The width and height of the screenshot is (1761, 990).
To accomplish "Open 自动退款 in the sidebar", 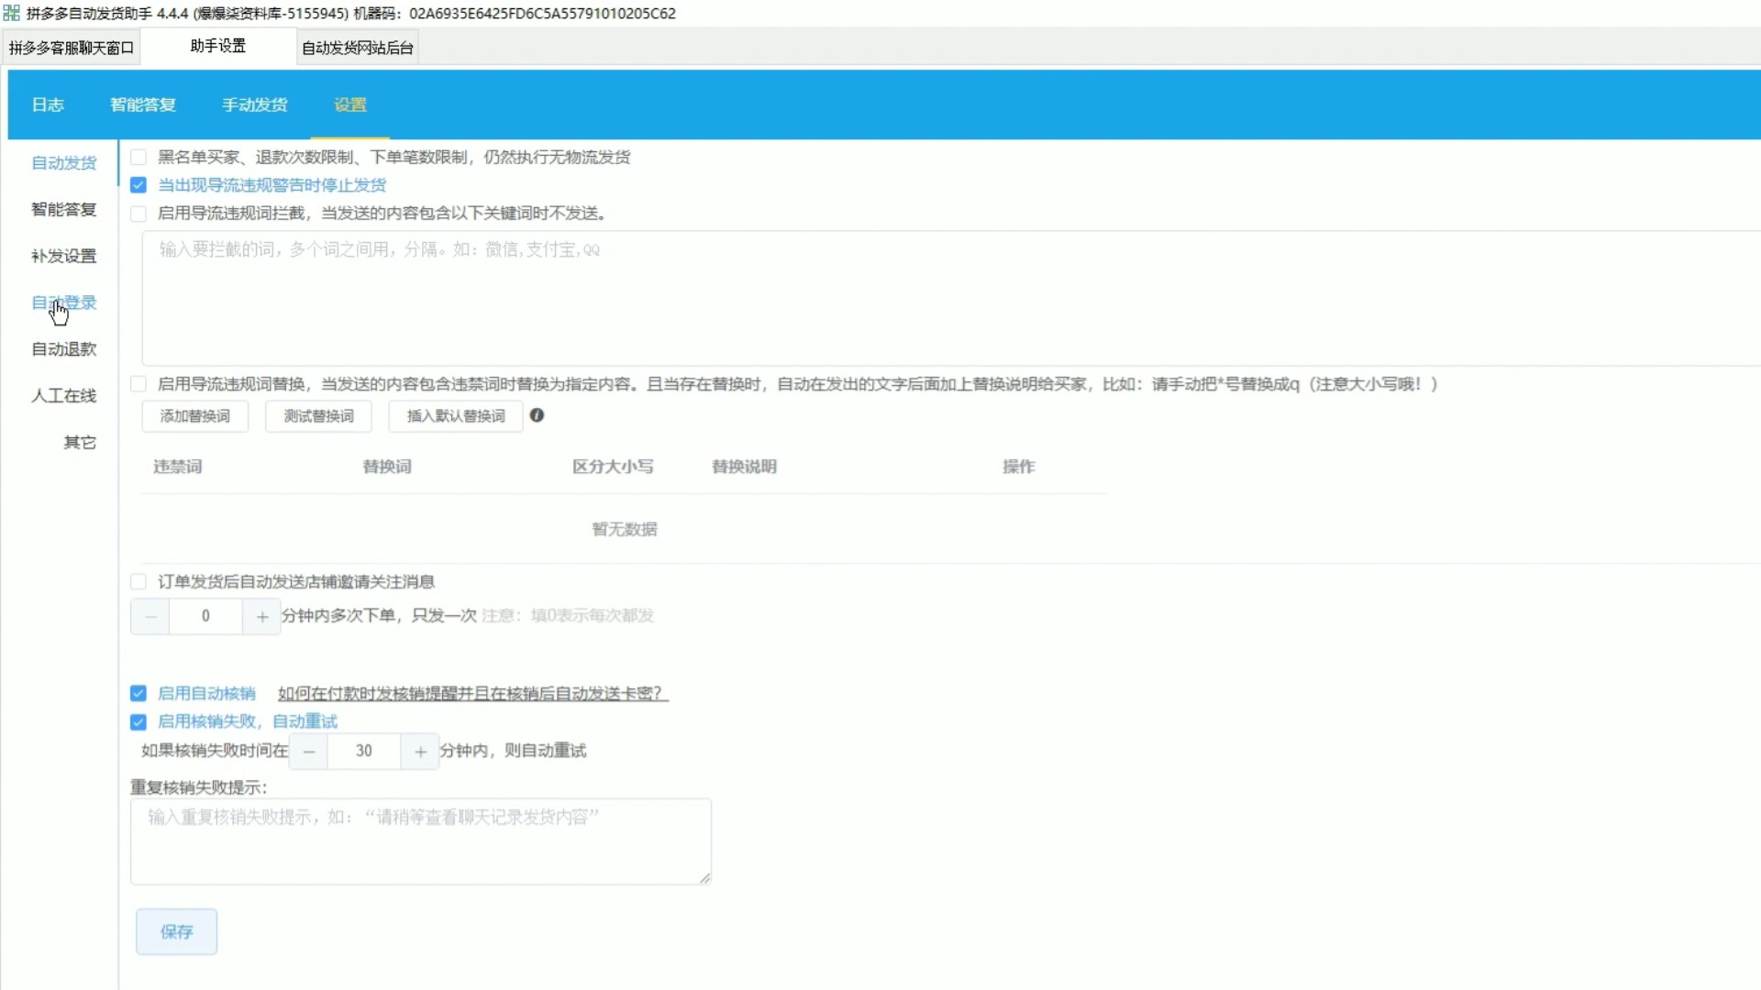I will [x=64, y=349].
